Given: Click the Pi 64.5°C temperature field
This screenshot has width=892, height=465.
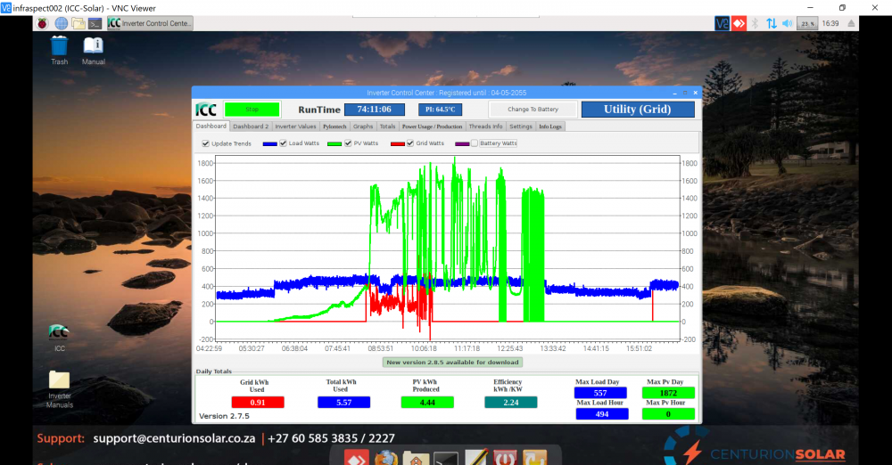Looking at the screenshot, I should [x=441, y=110].
